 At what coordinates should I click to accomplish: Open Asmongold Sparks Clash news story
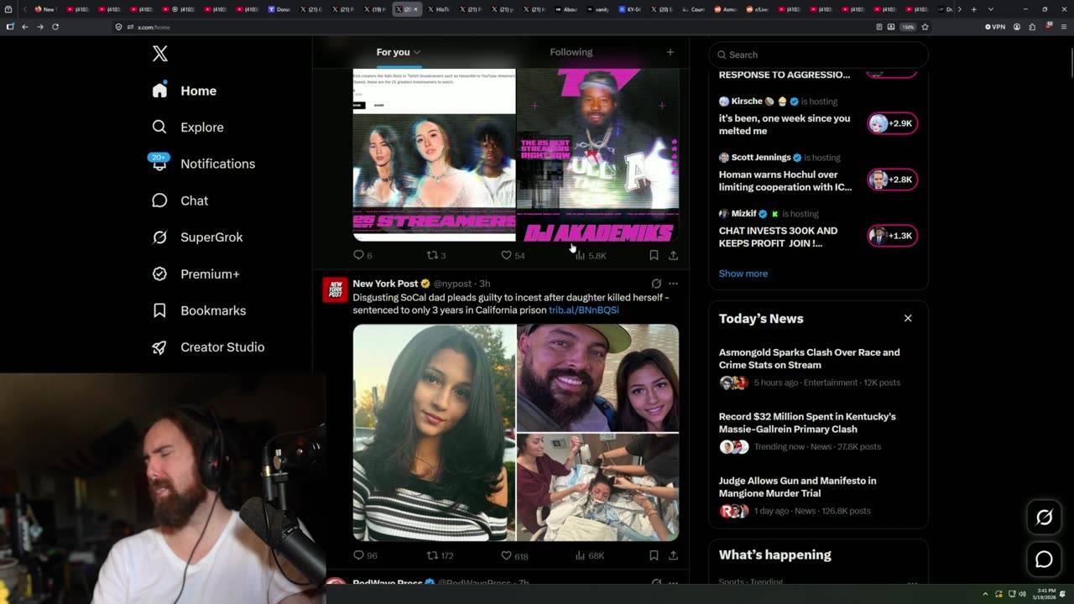pyautogui.click(x=819, y=367)
